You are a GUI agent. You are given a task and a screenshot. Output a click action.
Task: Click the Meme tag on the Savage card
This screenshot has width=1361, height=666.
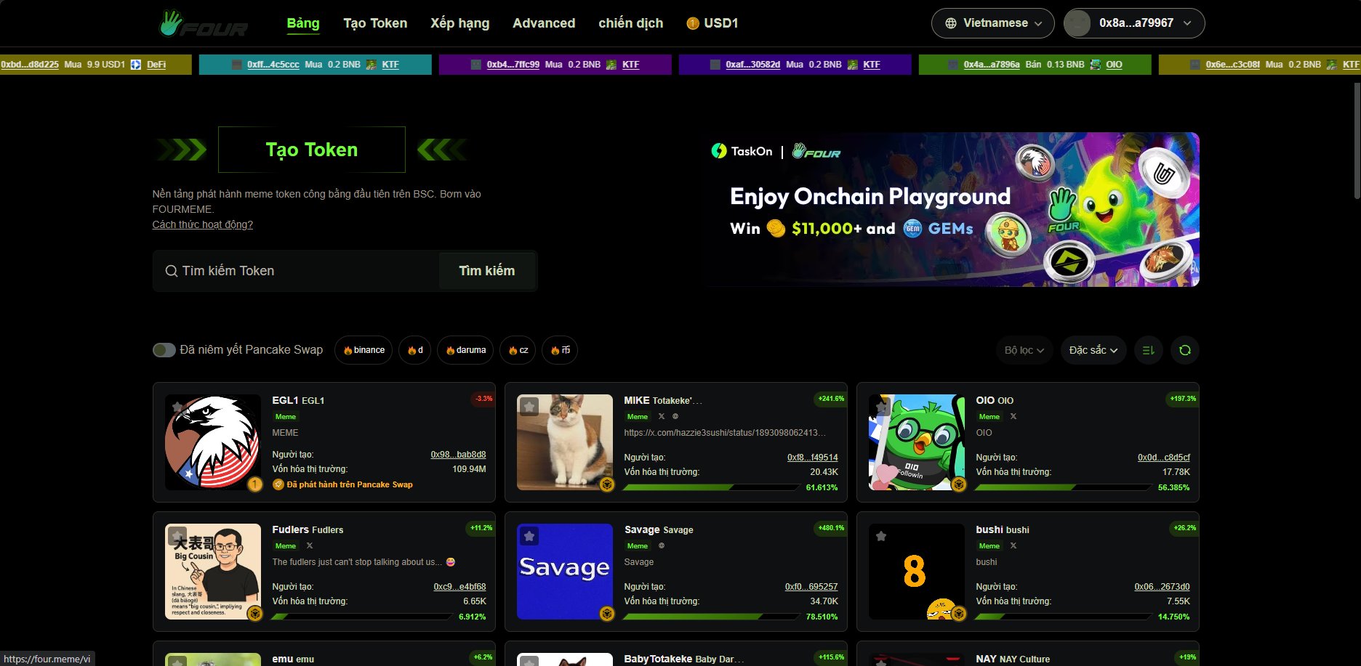(638, 546)
